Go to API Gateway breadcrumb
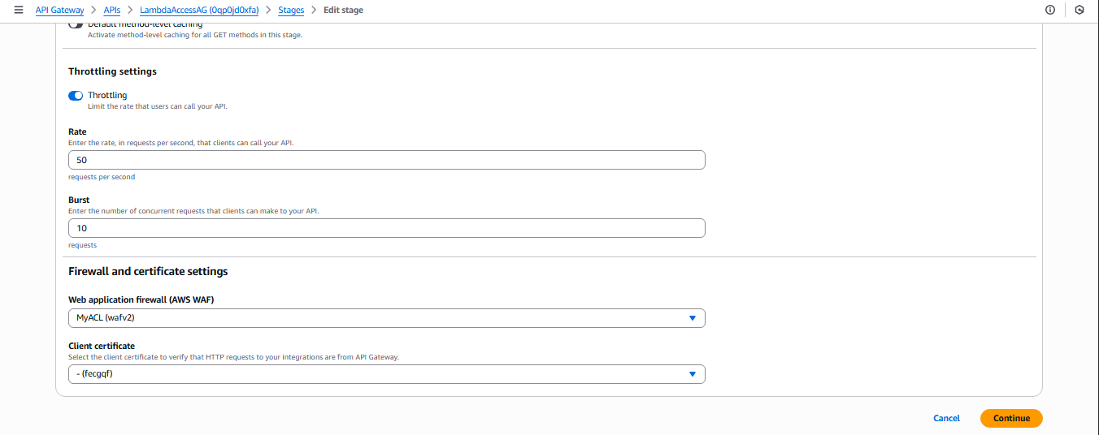Image resolution: width=1099 pixels, height=435 pixels. (x=59, y=11)
